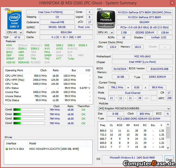Click the green SATA drive status icon

click(x=7, y=149)
